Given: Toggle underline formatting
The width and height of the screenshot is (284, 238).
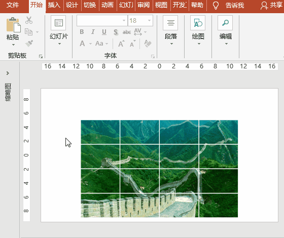Looking at the screenshot, I should pyautogui.click(x=104, y=32).
